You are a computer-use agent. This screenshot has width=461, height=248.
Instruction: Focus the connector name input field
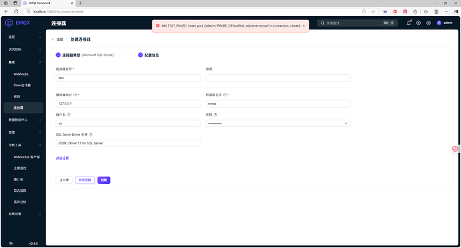pos(128,78)
